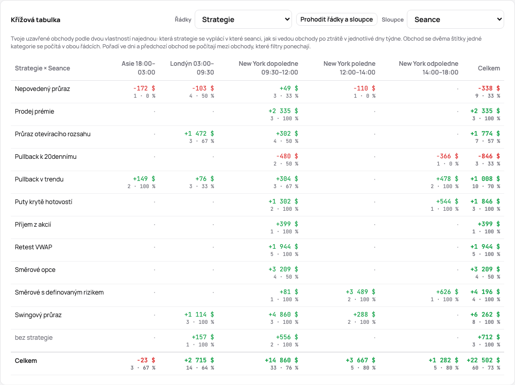
Task: Select the Pullback v trendu row label
Action: [x=39, y=179]
